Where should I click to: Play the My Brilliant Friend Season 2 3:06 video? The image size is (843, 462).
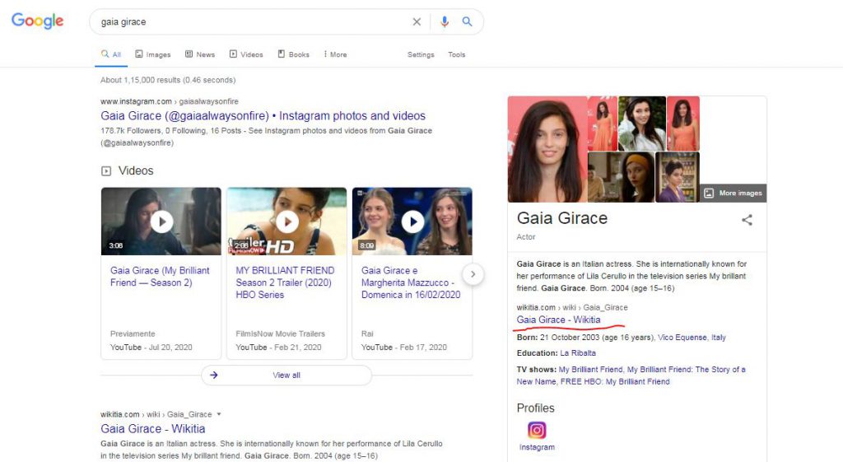161,221
